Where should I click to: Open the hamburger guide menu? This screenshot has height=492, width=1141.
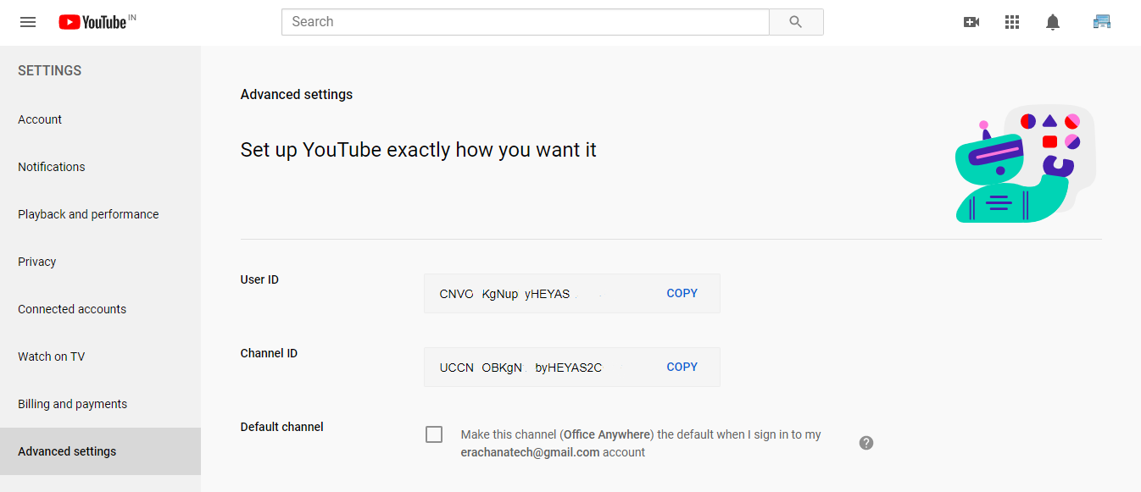click(x=28, y=22)
